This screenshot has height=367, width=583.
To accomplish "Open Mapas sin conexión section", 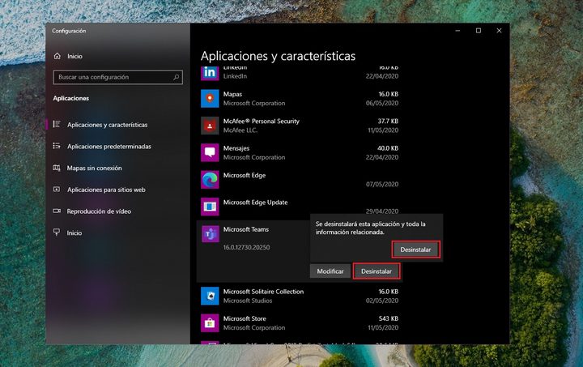I will pyautogui.click(x=94, y=168).
